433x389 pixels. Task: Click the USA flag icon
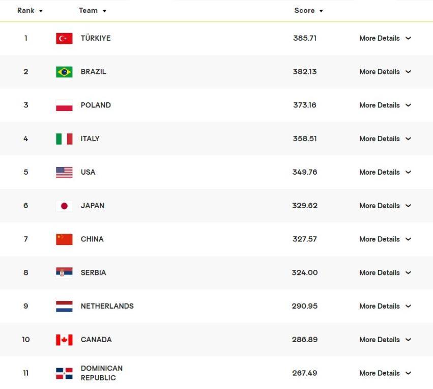point(64,173)
